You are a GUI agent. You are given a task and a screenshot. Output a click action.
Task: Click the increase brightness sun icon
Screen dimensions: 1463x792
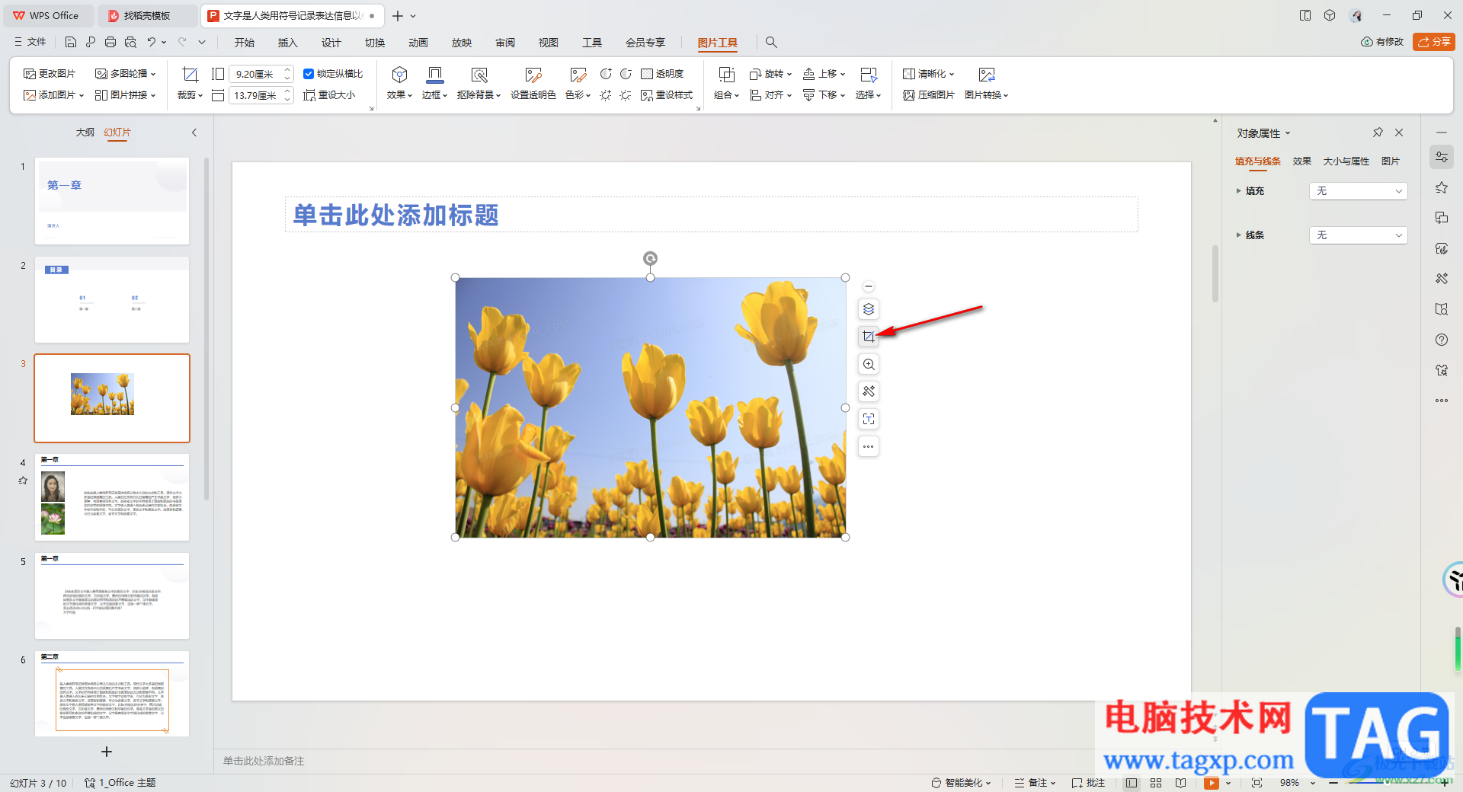606,95
